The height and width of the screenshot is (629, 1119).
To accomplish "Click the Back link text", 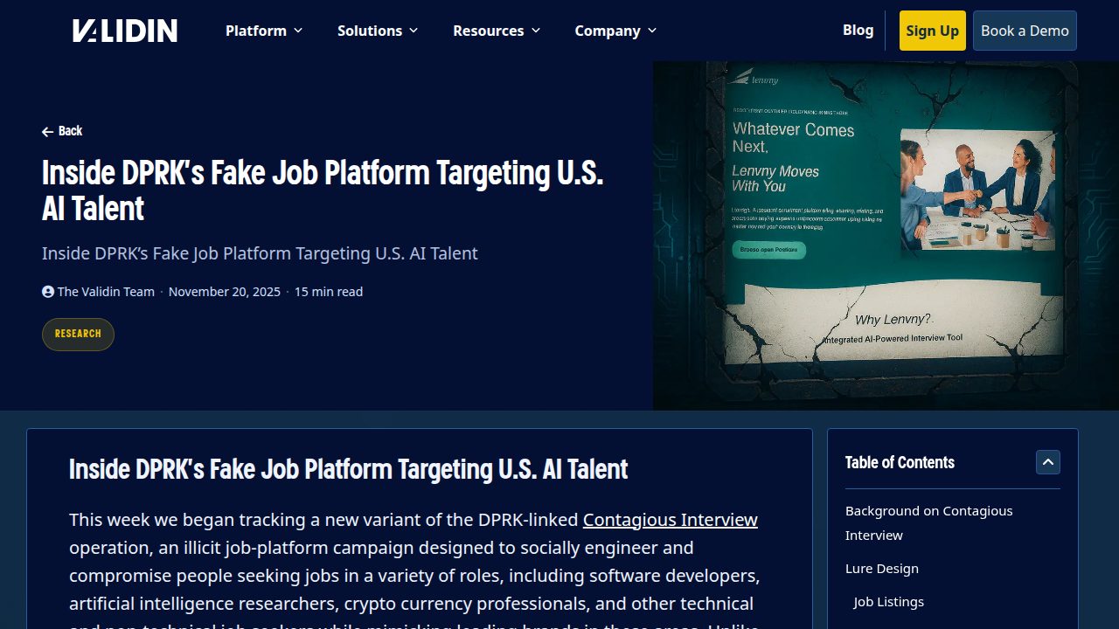I will point(70,131).
